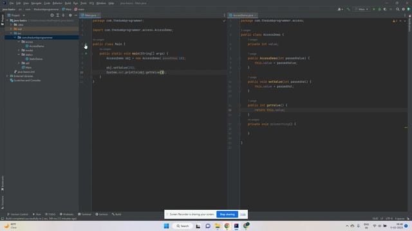Viewport: 412px width, 231px height.
Task: Select StaticDemo class in project tree
Action: (34, 59)
